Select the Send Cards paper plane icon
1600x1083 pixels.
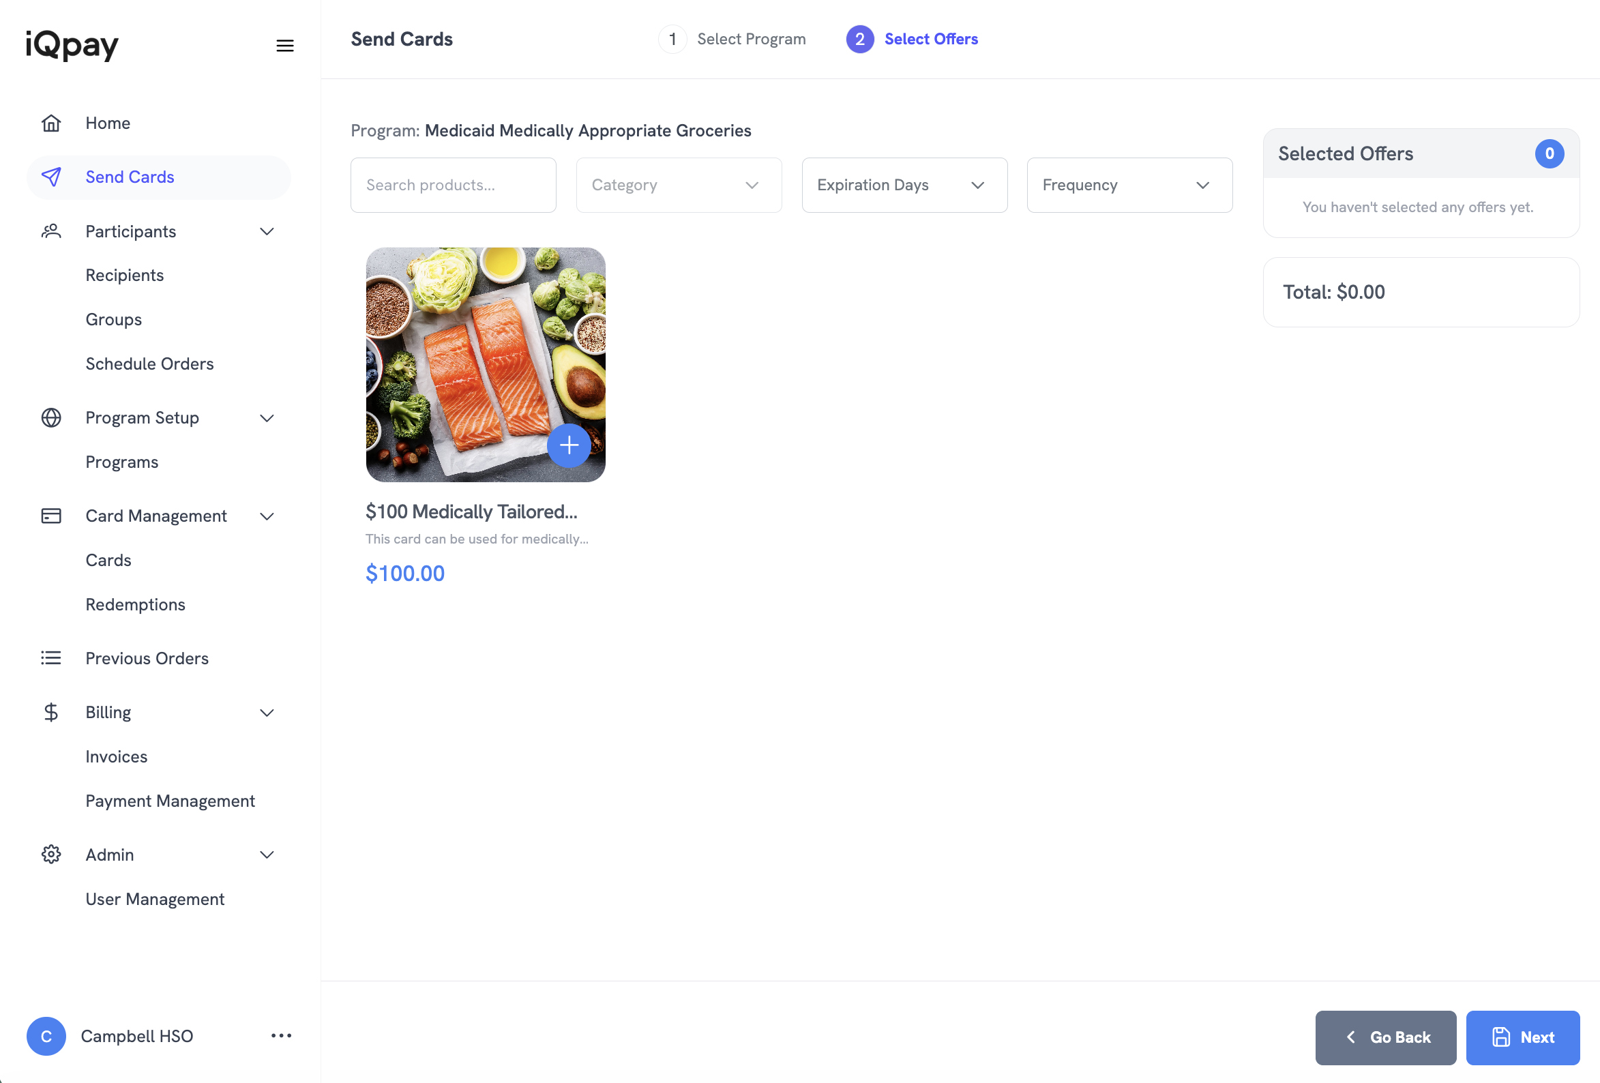pyautogui.click(x=51, y=177)
